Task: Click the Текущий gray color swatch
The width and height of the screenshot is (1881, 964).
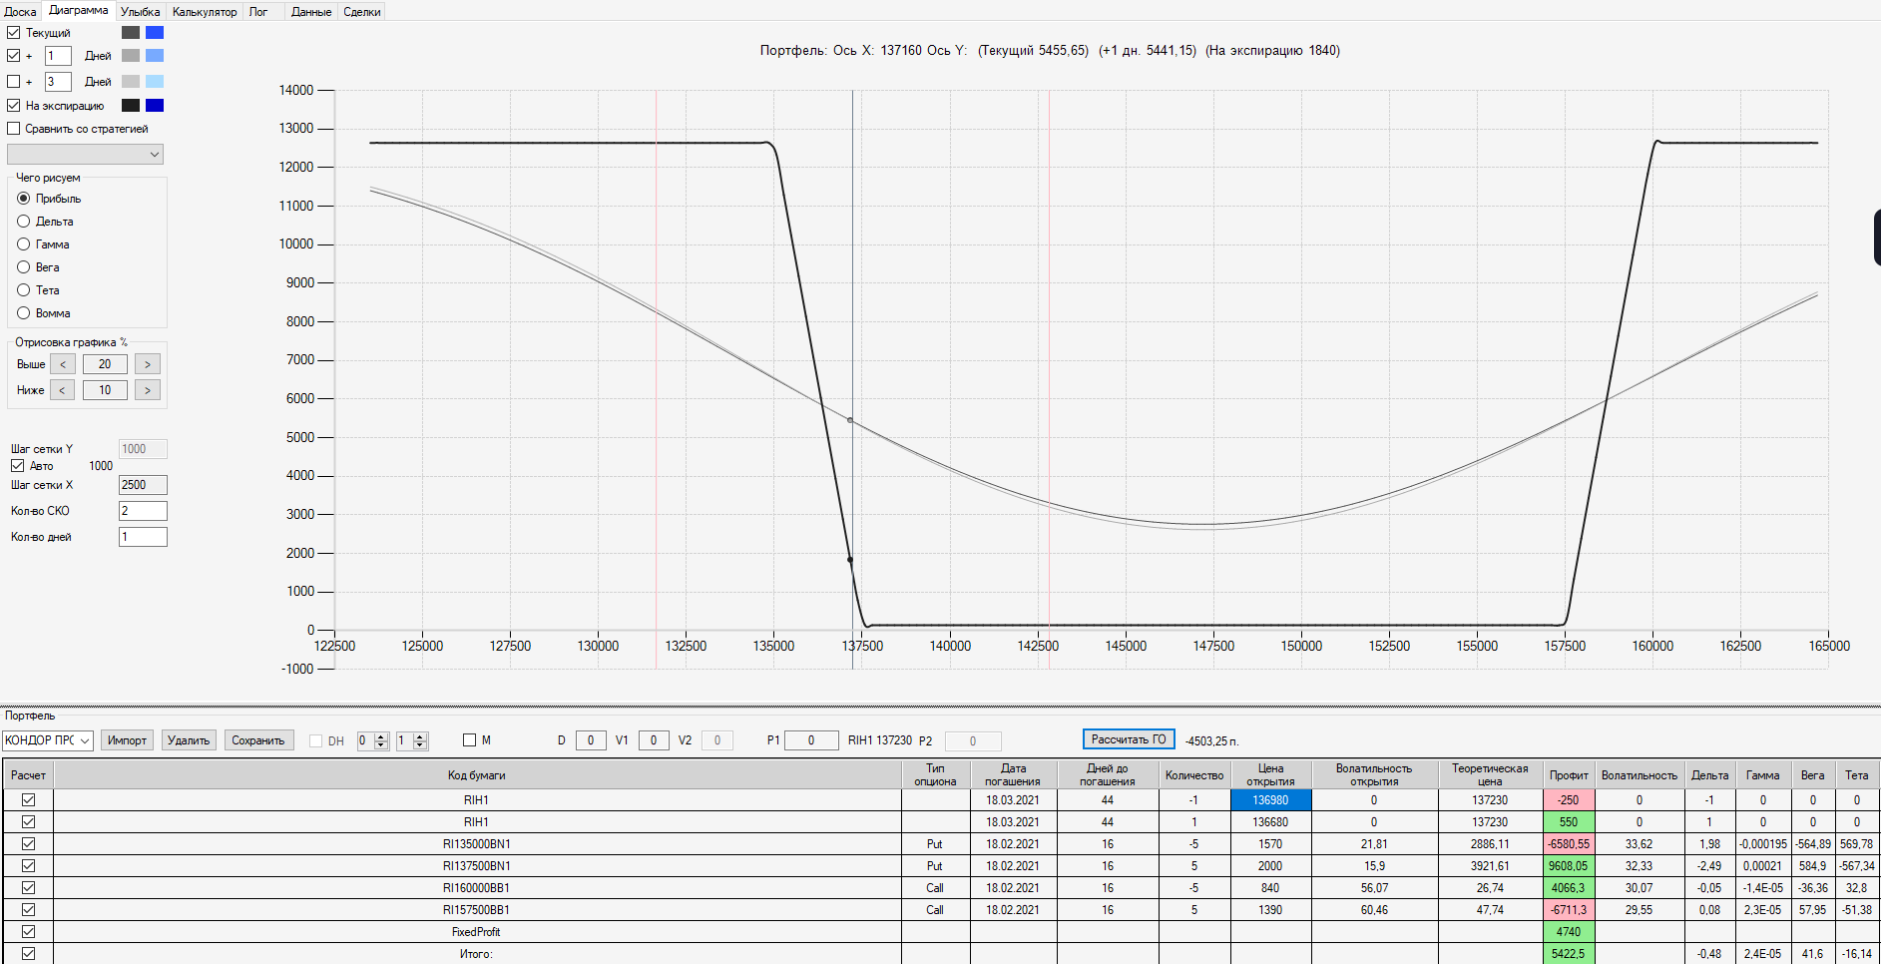Action: coord(131,32)
